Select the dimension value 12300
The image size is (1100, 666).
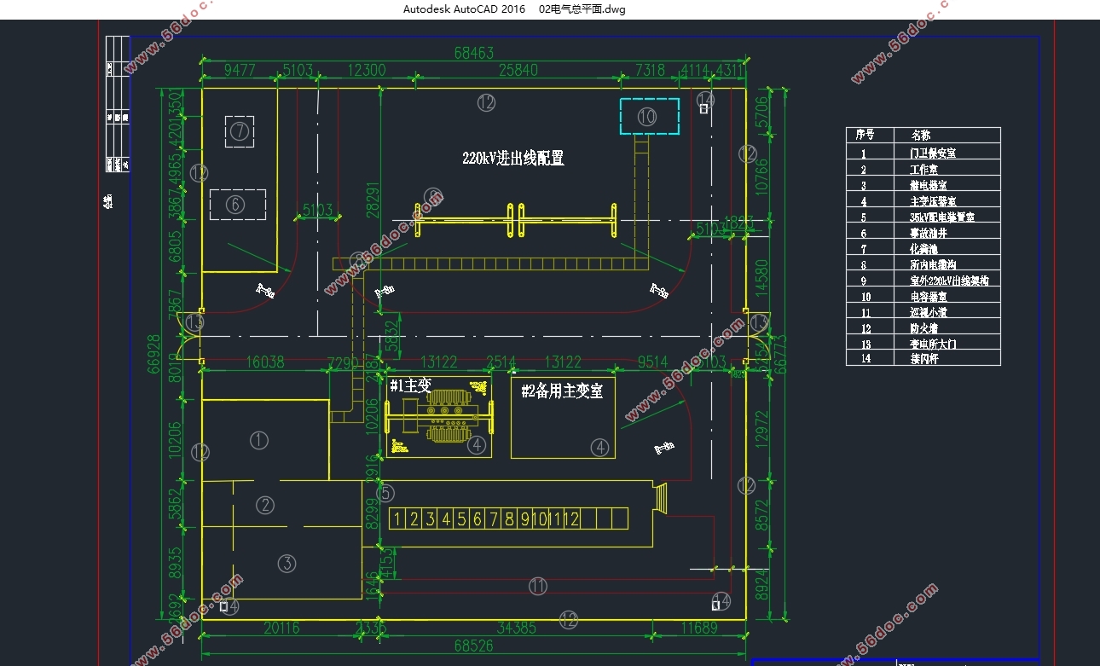pos(368,70)
